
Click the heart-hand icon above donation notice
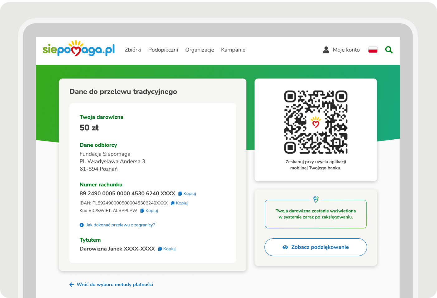(x=316, y=199)
